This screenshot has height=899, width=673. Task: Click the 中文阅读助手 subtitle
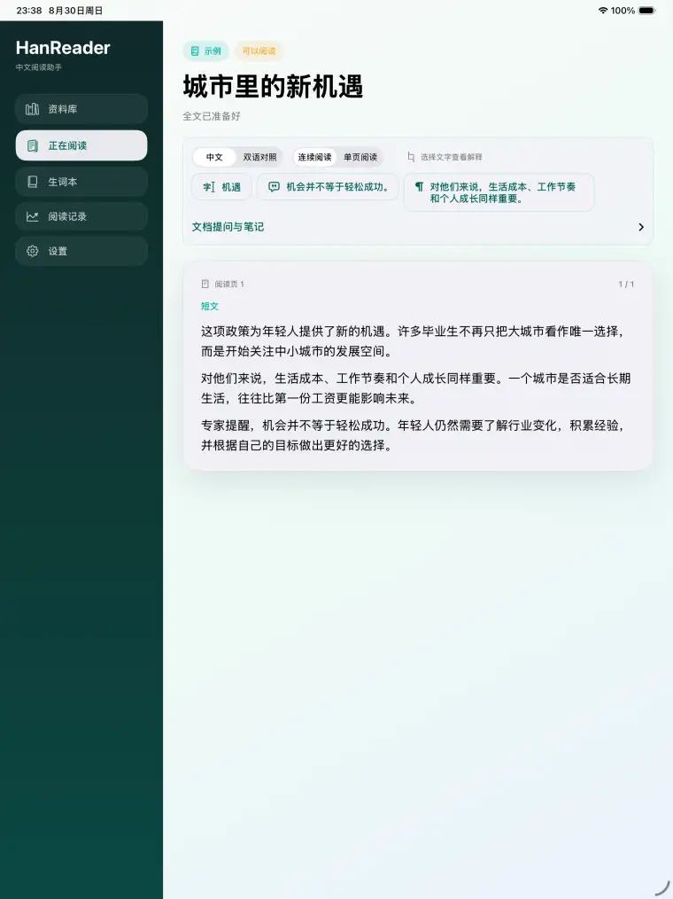coord(39,67)
